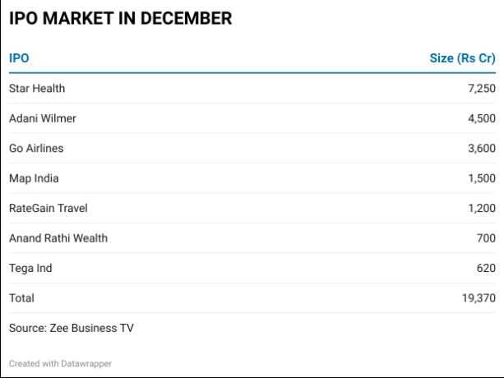Select the Star Health row label
Screen dimensions: 504x378
[37, 88]
